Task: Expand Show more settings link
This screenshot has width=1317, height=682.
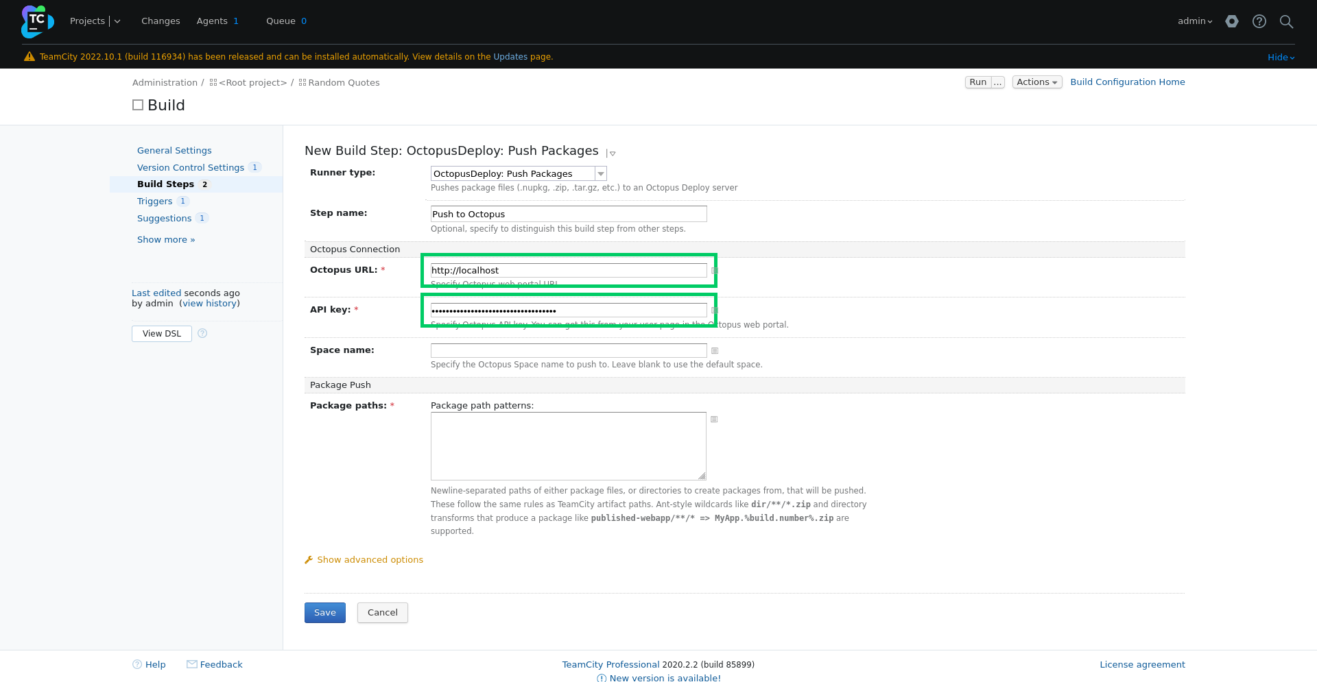Action: coord(166,239)
